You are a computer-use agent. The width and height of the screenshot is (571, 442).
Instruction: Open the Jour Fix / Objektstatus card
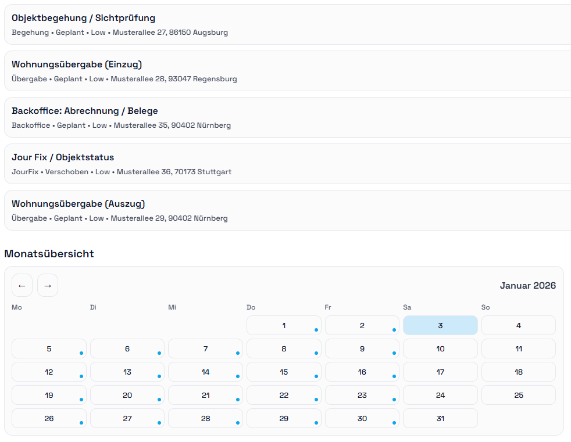287,164
